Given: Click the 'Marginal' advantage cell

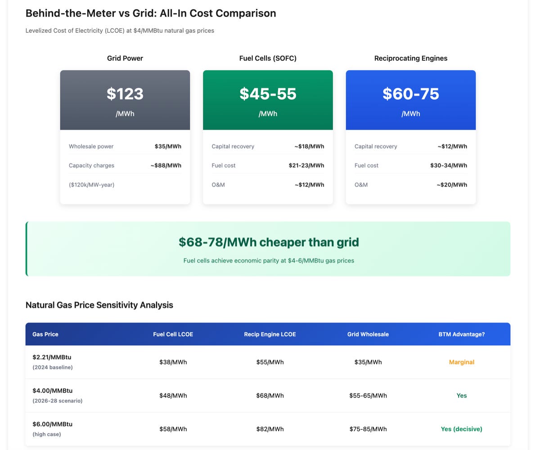Looking at the screenshot, I should point(462,362).
